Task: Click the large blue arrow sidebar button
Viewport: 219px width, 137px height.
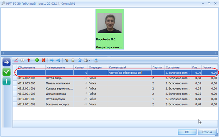Action: (7, 62)
